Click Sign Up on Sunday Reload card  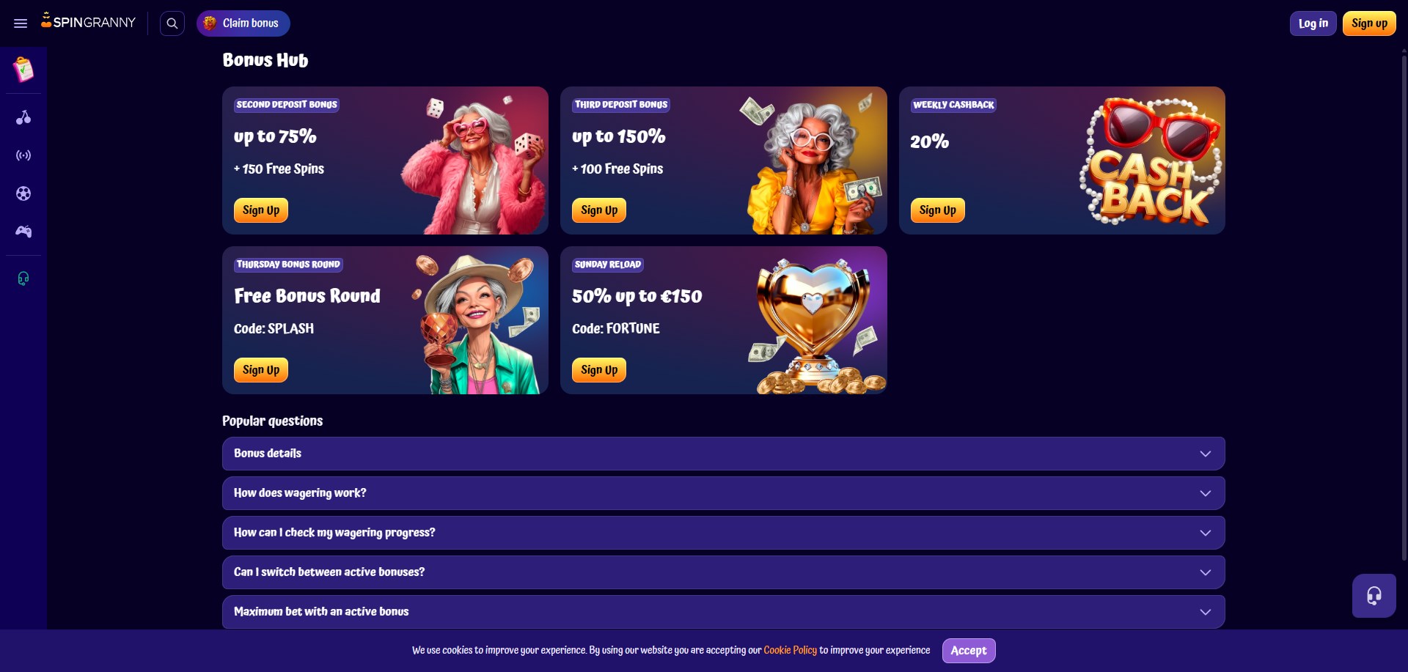click(599, 370)
